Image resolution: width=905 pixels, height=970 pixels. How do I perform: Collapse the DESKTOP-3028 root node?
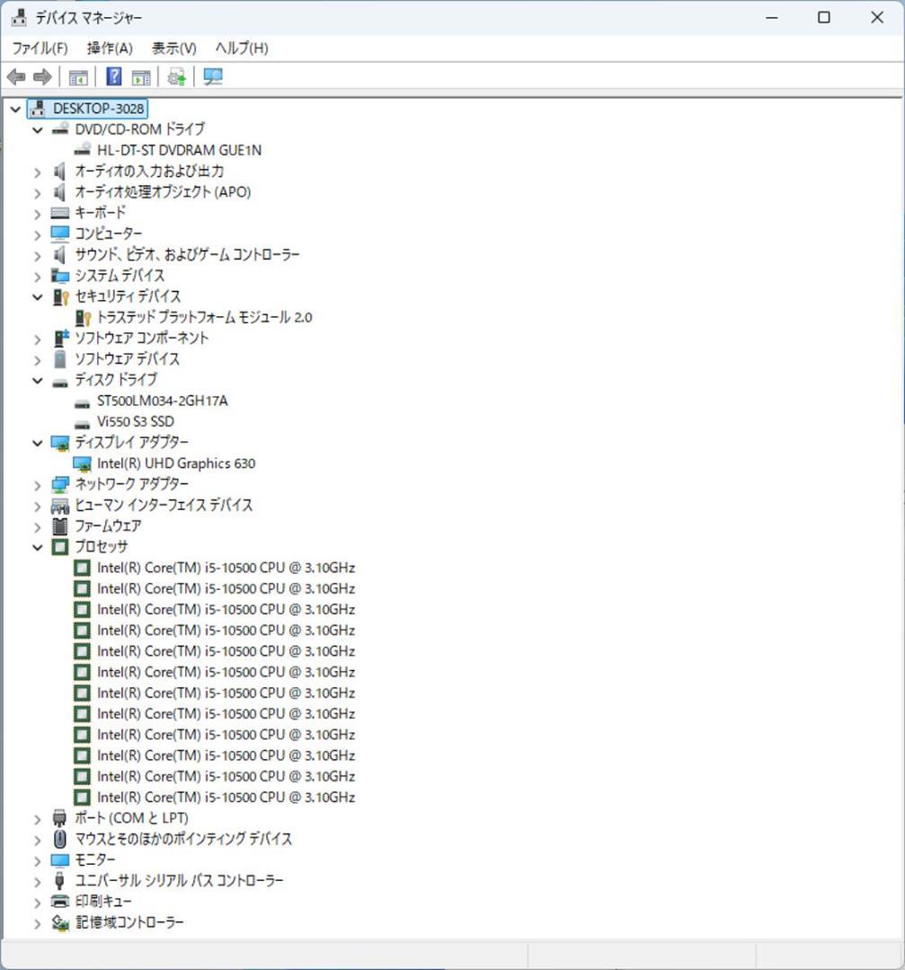(x=15, y=109)
